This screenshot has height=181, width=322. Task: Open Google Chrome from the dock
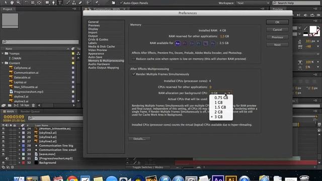tap(72, 178)
